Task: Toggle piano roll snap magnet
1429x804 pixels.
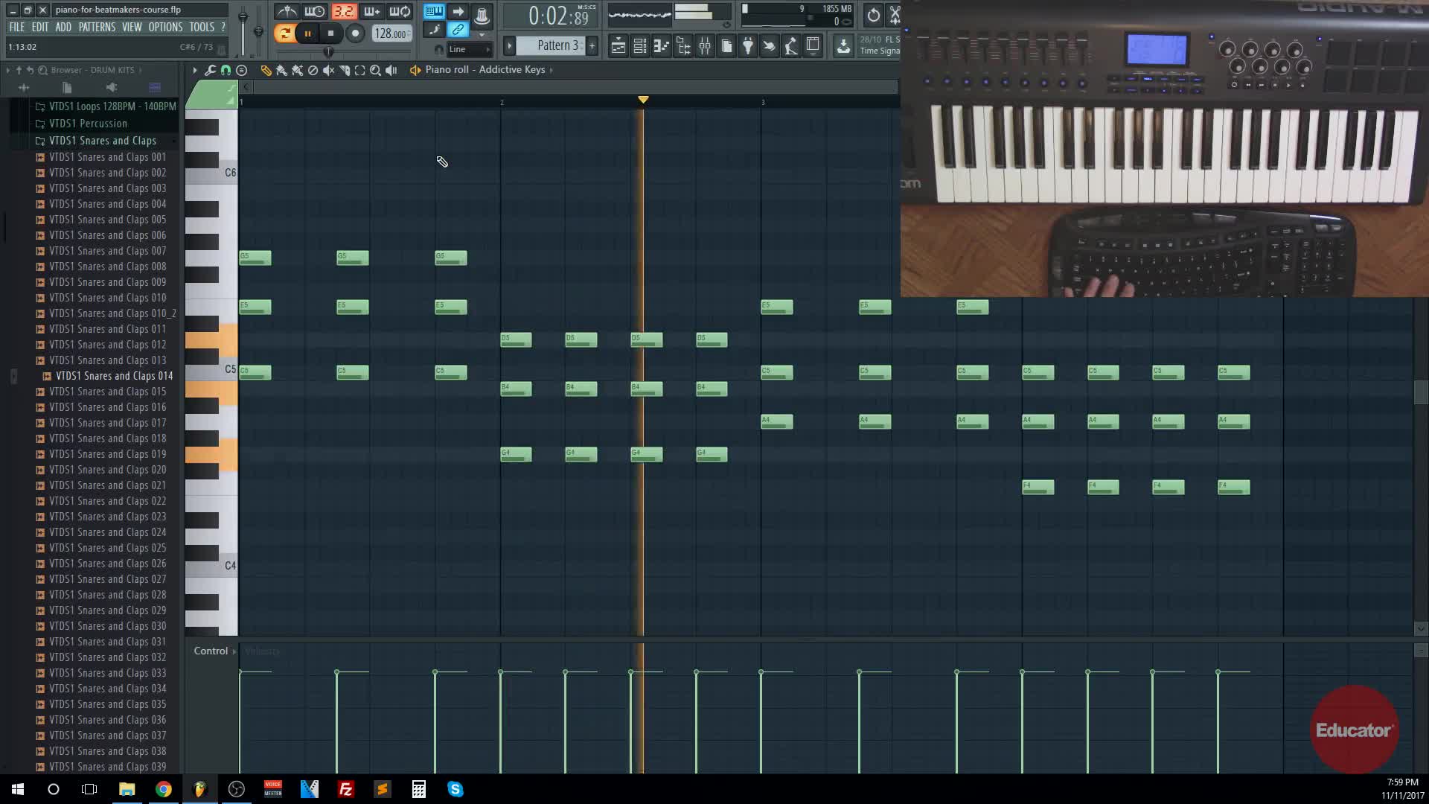Action: [226, 70]
